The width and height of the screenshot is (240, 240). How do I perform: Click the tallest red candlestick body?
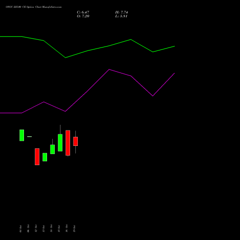coord(68,143)
